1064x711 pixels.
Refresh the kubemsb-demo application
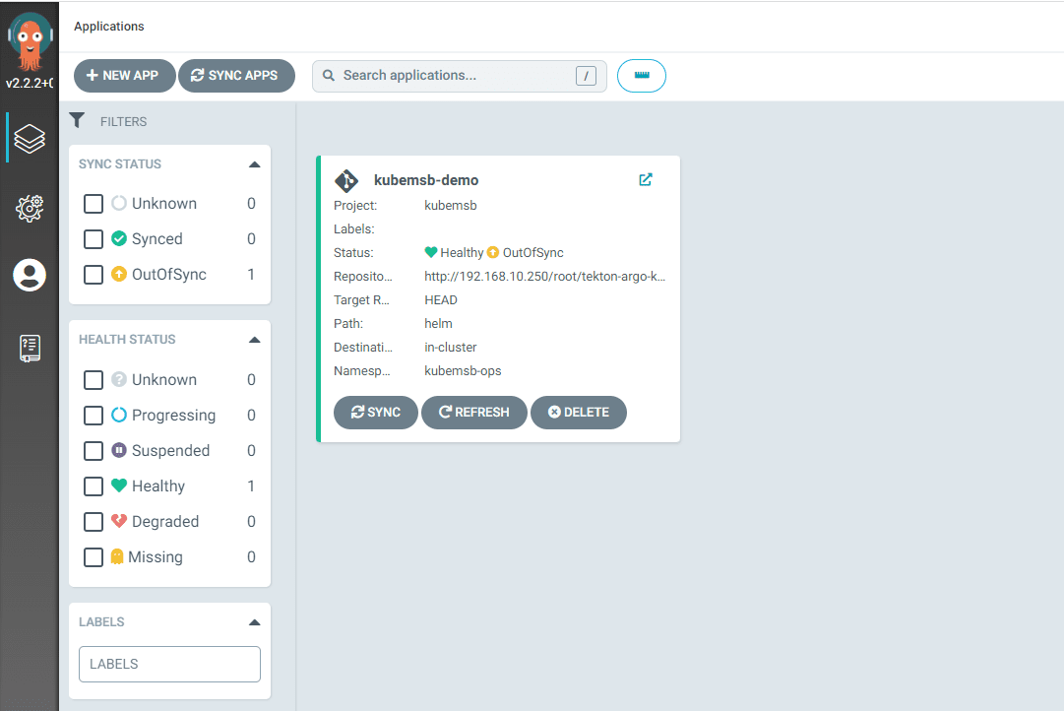click(x=473, y=413)
